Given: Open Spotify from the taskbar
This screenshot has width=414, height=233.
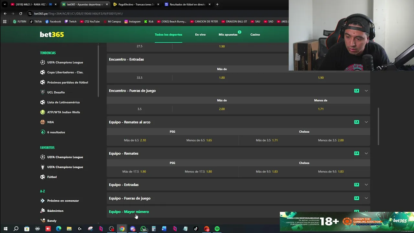Looking at the screenshot, I should [217, 229].
